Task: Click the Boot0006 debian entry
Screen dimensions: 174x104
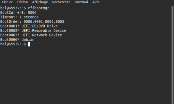Action: (17, 40)
